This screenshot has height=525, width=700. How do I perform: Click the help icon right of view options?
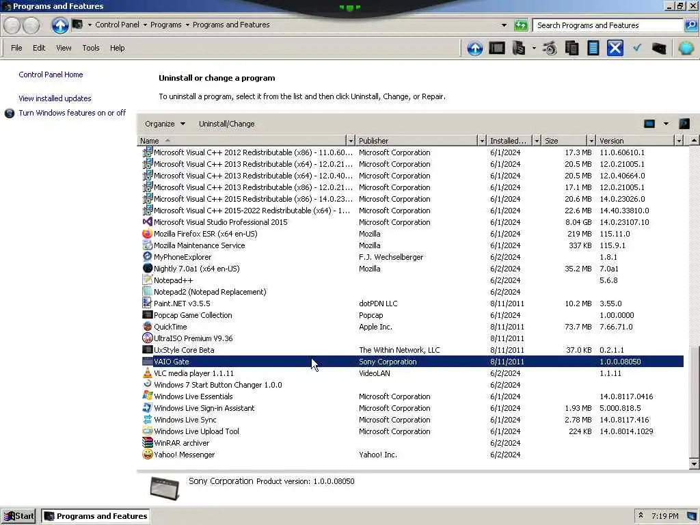pos(684,124)
